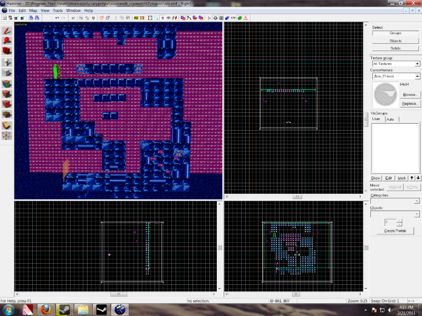Click the Undo toolbar arrow

pos(57,18)
